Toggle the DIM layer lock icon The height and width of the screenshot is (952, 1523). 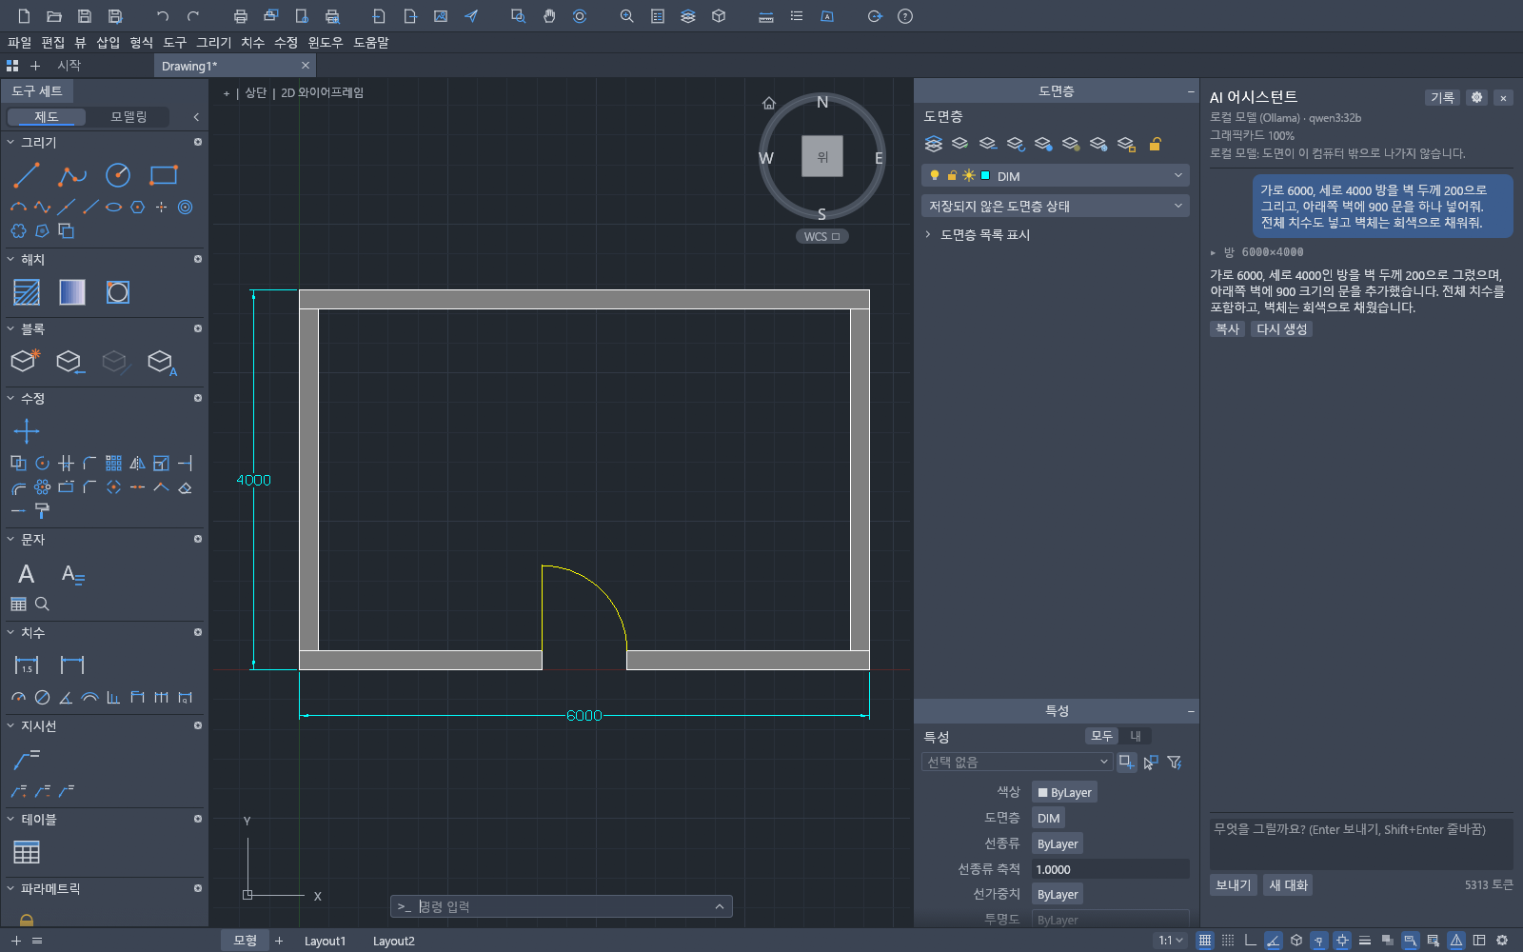coord(952,176)
